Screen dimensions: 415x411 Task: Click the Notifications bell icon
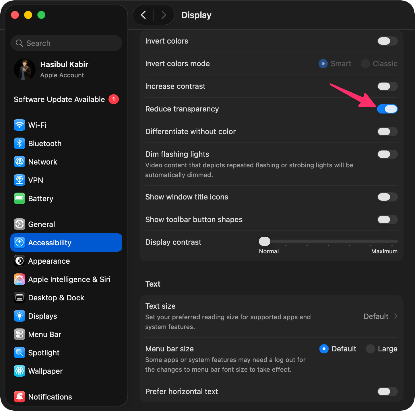20,397
